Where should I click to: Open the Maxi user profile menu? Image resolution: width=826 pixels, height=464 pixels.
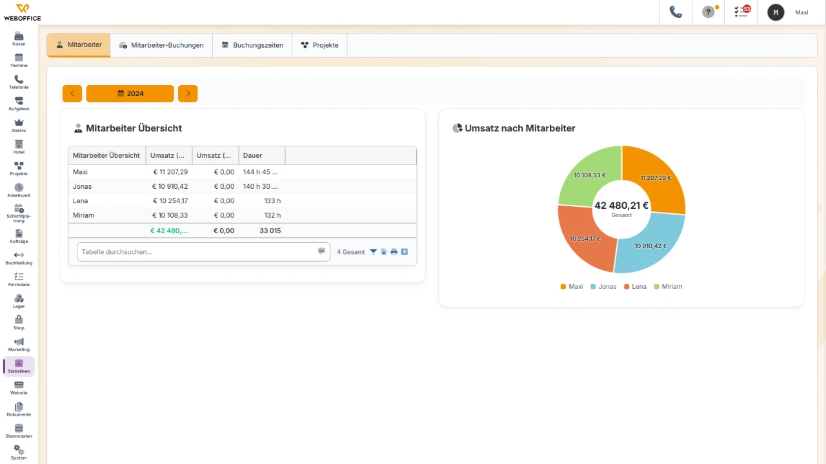click(801, 12)
